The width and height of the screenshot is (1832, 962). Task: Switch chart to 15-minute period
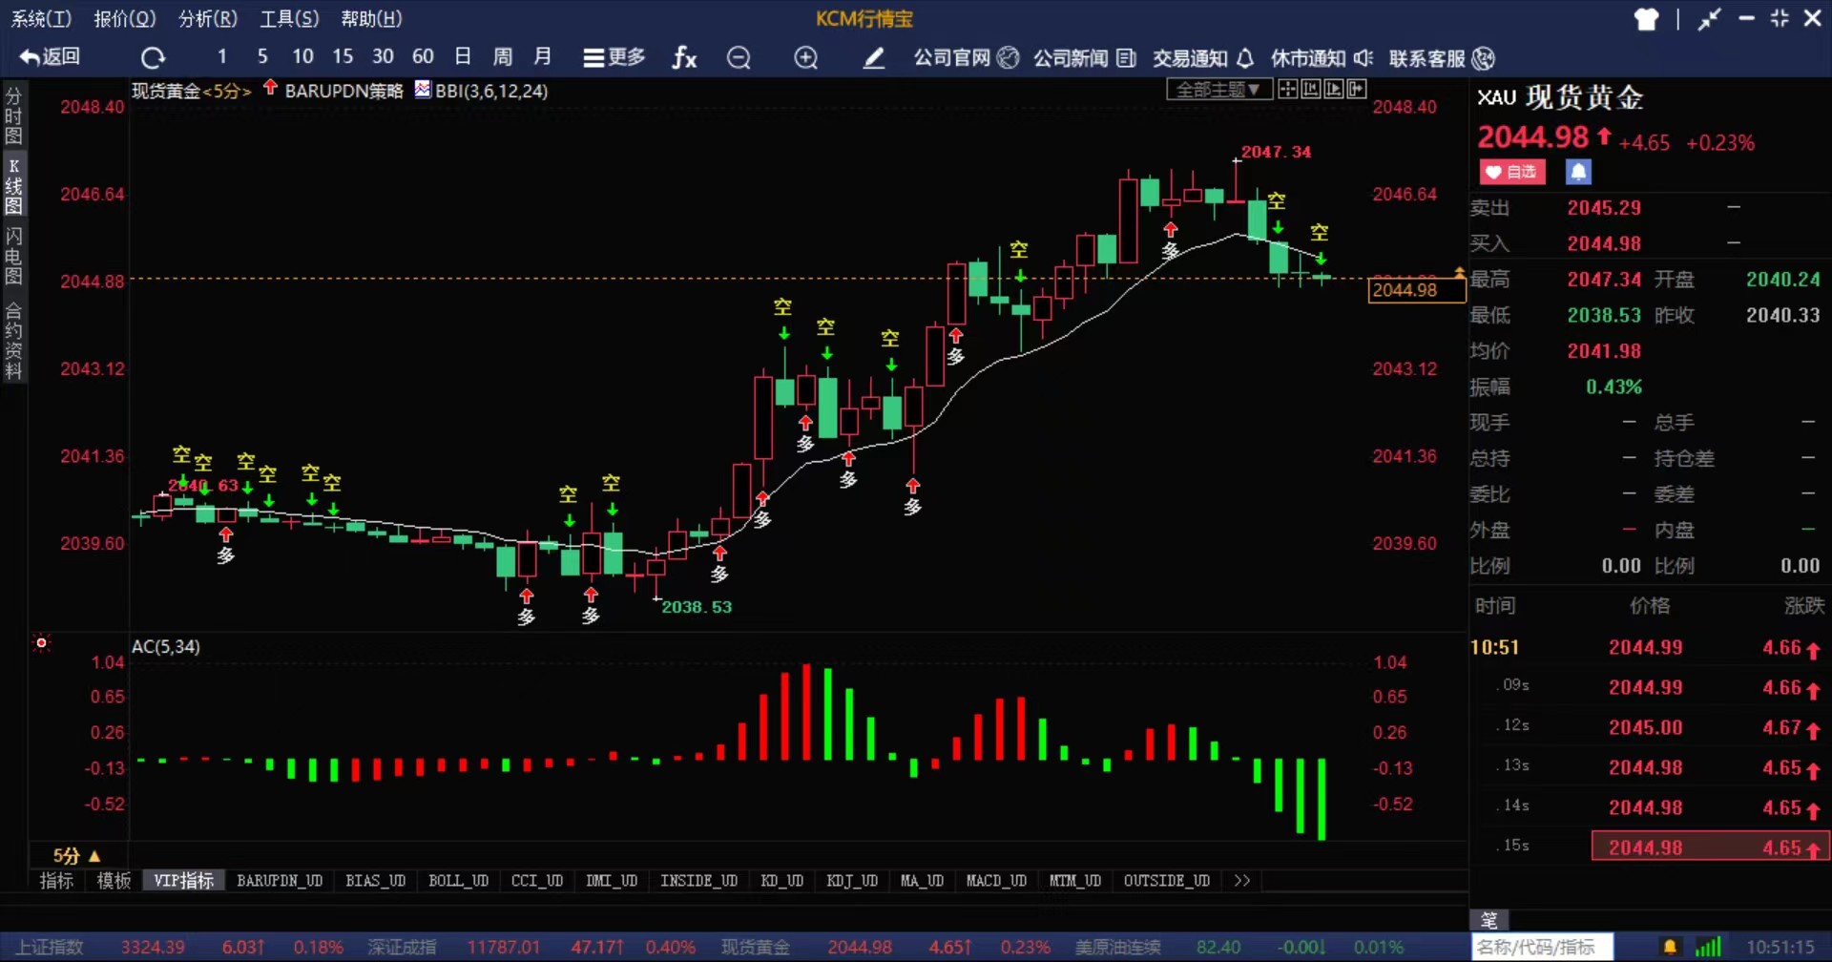[343, 56]
